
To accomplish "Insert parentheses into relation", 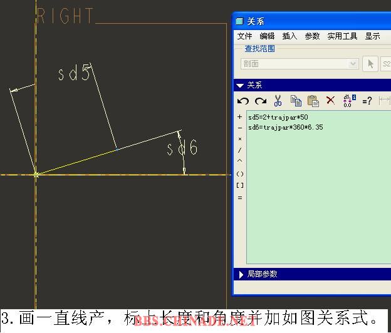I will pos(240,174).
